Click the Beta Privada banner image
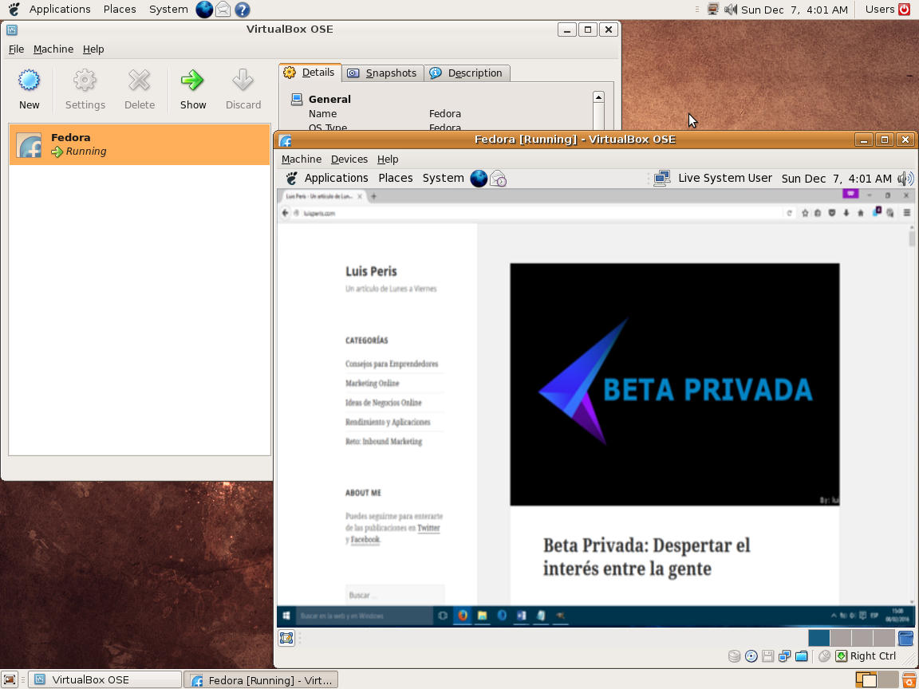919x689 pixels. (675, 384)
